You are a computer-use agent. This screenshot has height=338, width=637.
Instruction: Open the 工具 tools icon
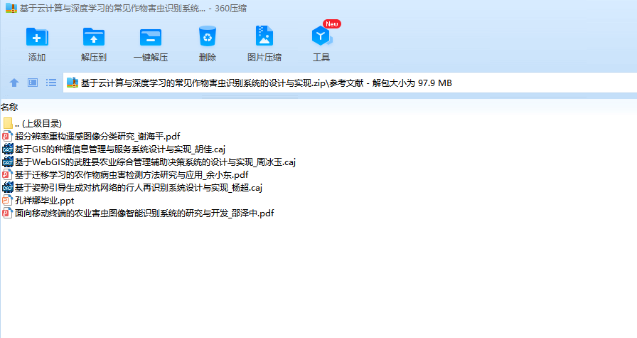[x=321, y=36]
